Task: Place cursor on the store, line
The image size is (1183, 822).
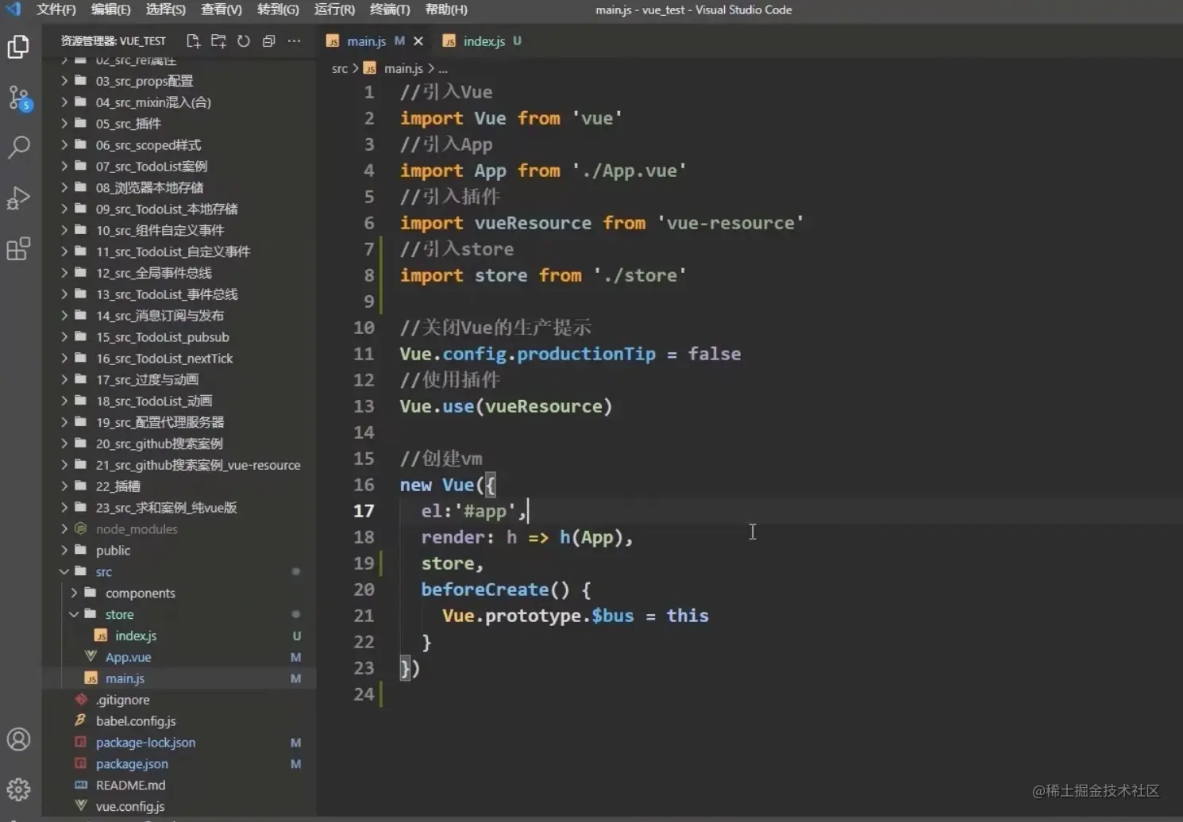Action: click(452, 563)
